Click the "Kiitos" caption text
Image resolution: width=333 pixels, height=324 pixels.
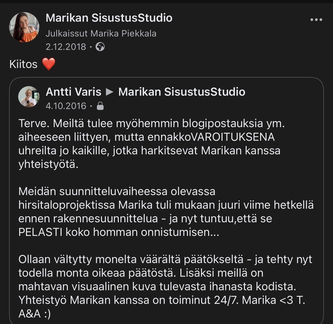tap(23, 64)
